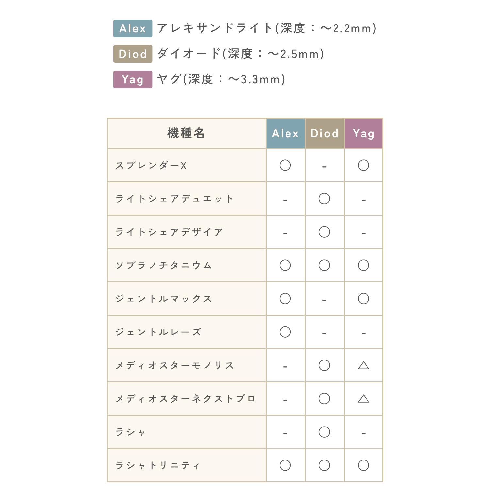Select the Diod column header in table
The image size is (490, 502).
[324, 133]
